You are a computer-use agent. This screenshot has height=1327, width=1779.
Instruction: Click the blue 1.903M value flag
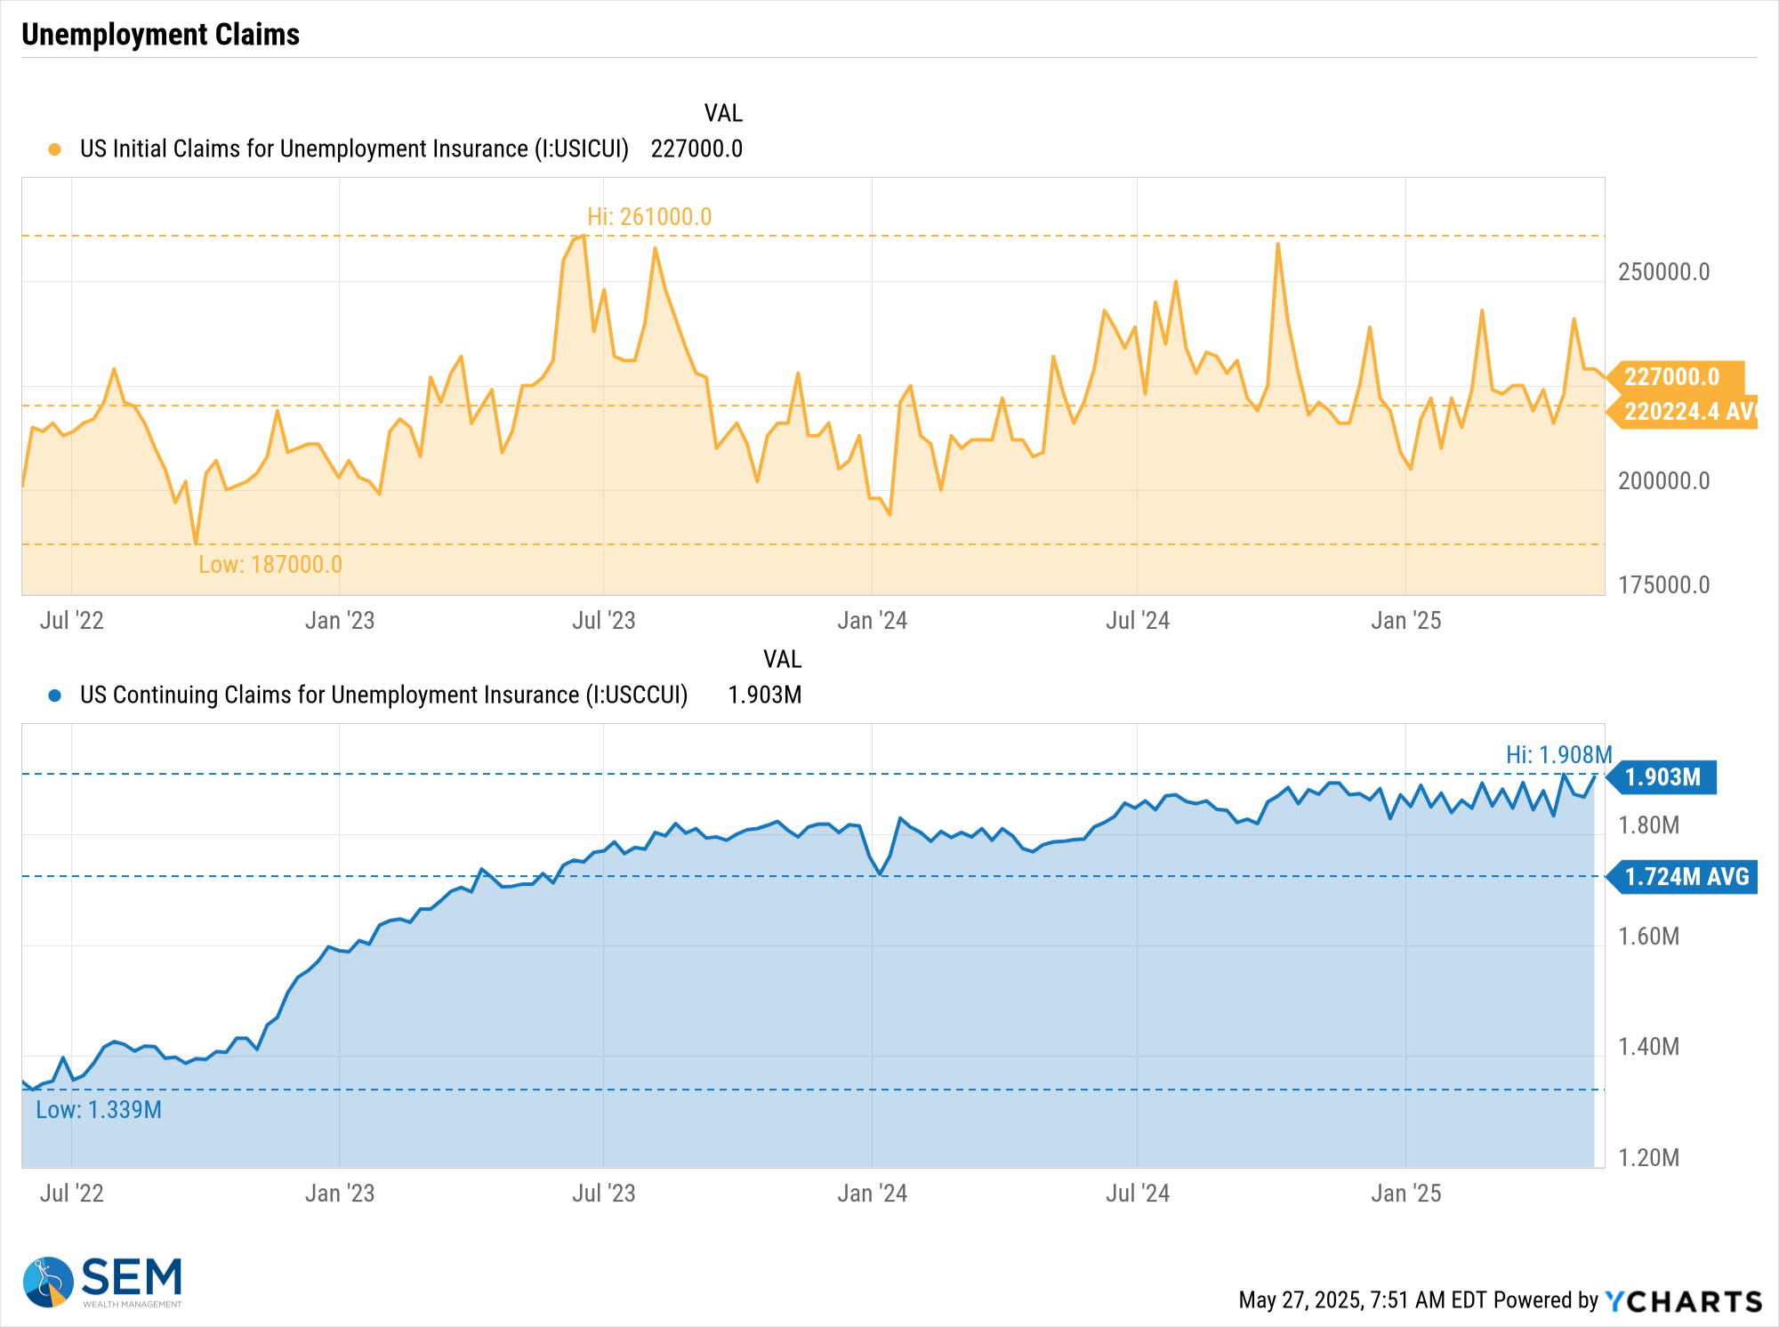(x=1663, y=777)
